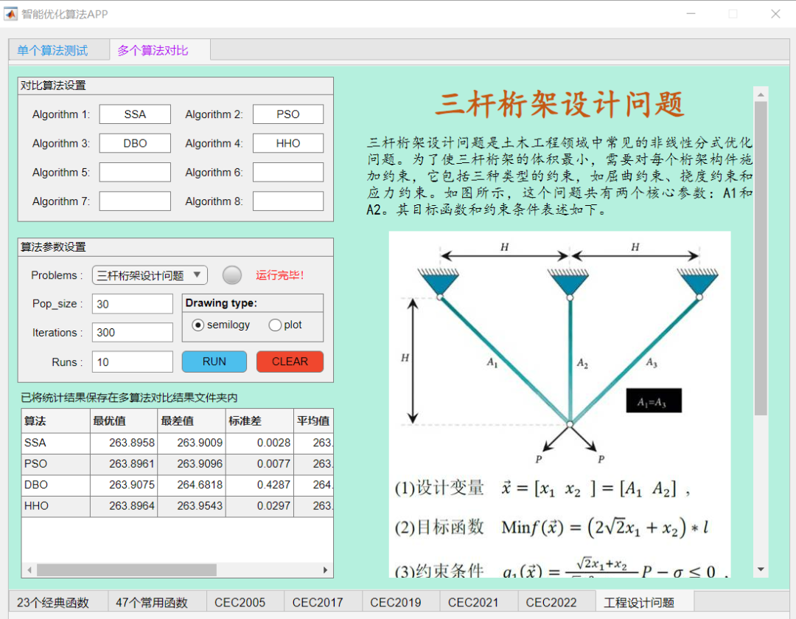Select the CEC2019 tab
Image resolution: width=796 pixels, height=619 pixels.
[397, 602]
